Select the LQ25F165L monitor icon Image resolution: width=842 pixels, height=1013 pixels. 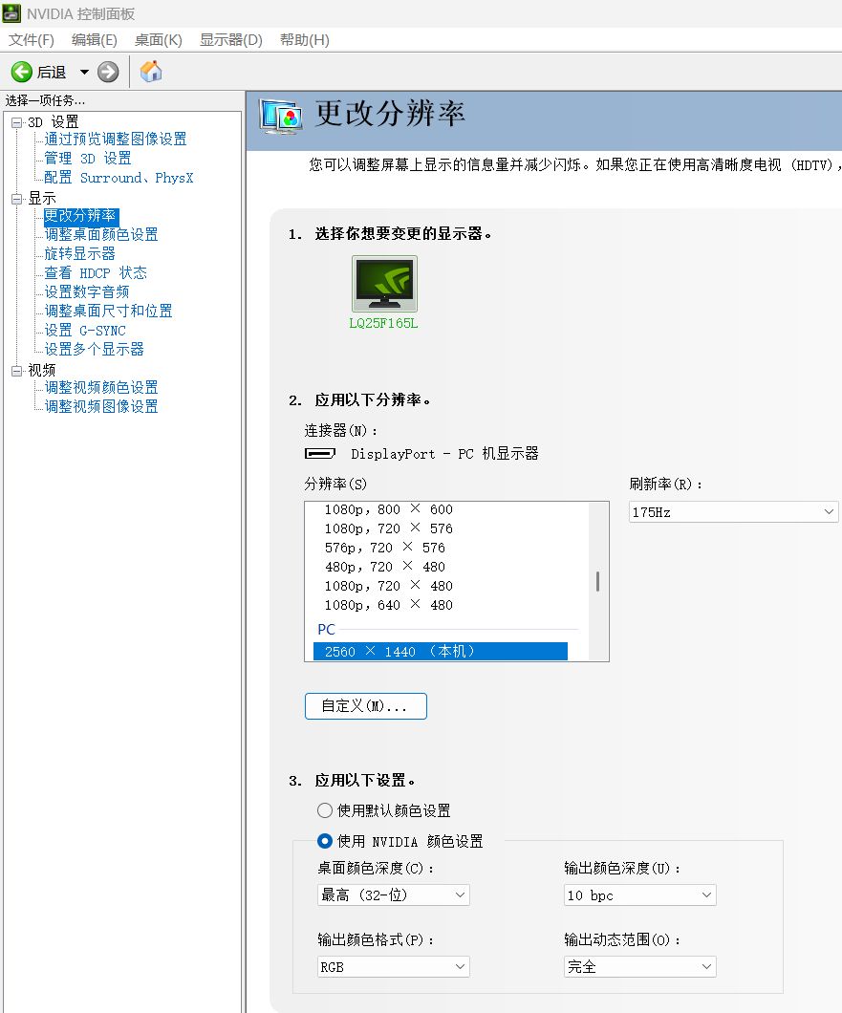click(x=384, y=284)
